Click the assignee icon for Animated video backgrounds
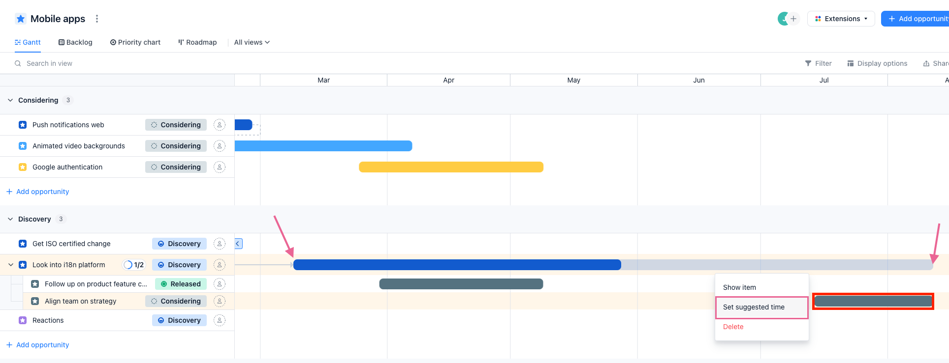The height and width of the screenshot is (363, 949). (x=220, y=146)
